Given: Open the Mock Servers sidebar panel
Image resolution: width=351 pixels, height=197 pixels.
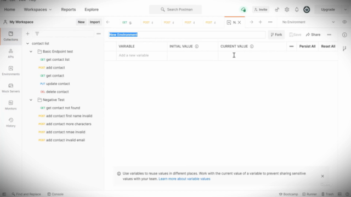Looking at the screenshot, I should click(x=11, y=88).
